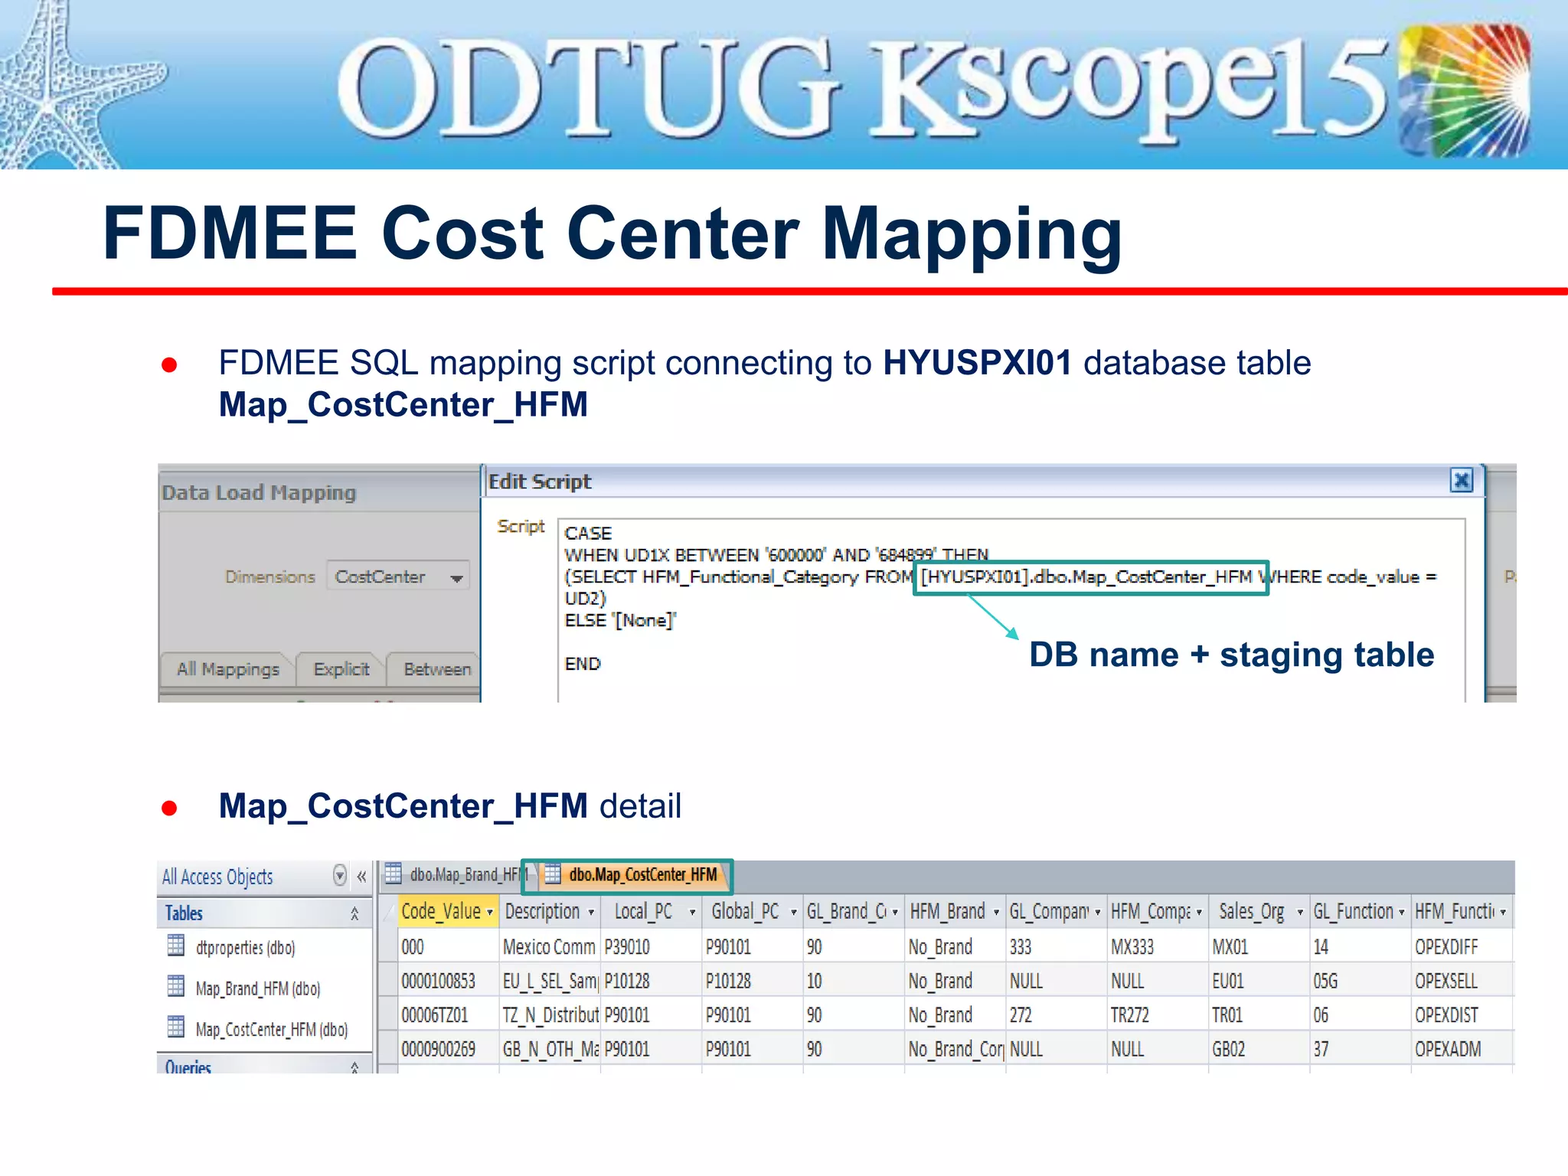This screenshot has height=1176, width=1568.
Task: Click the TR272 HFM_Company cell
Action: [1158, 1014]
